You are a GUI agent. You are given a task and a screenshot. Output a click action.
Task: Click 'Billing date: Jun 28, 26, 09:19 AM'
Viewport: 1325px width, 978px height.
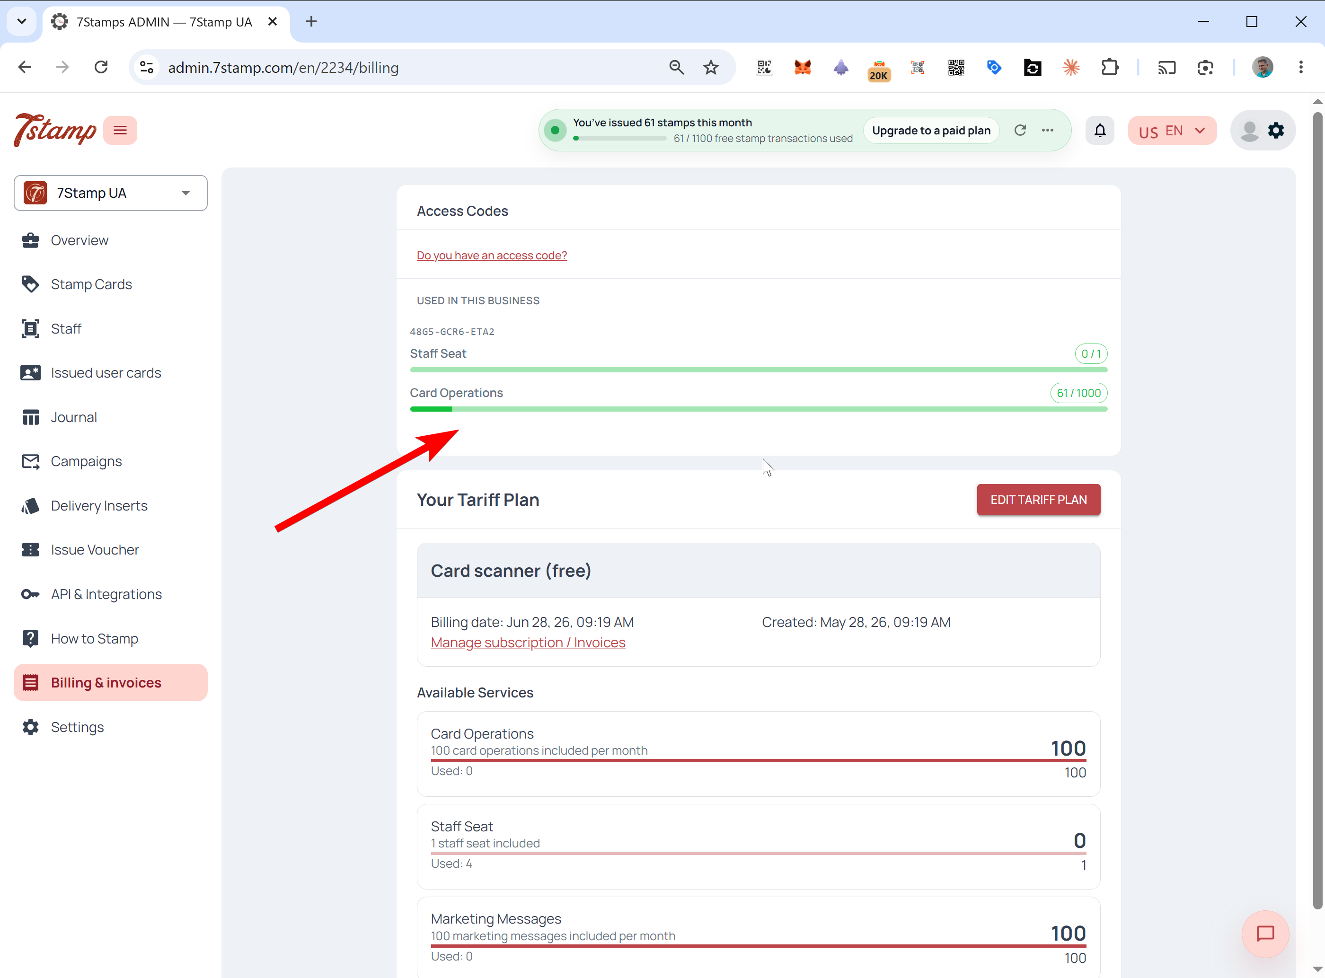tap(532, 622)
